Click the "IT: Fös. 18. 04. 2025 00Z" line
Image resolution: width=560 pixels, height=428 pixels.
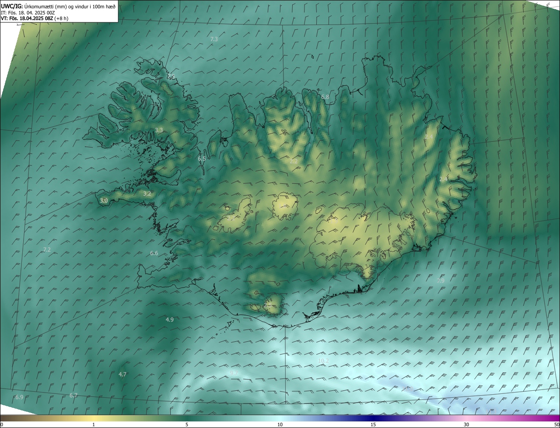pyautogui.click(x=28, y=13)
